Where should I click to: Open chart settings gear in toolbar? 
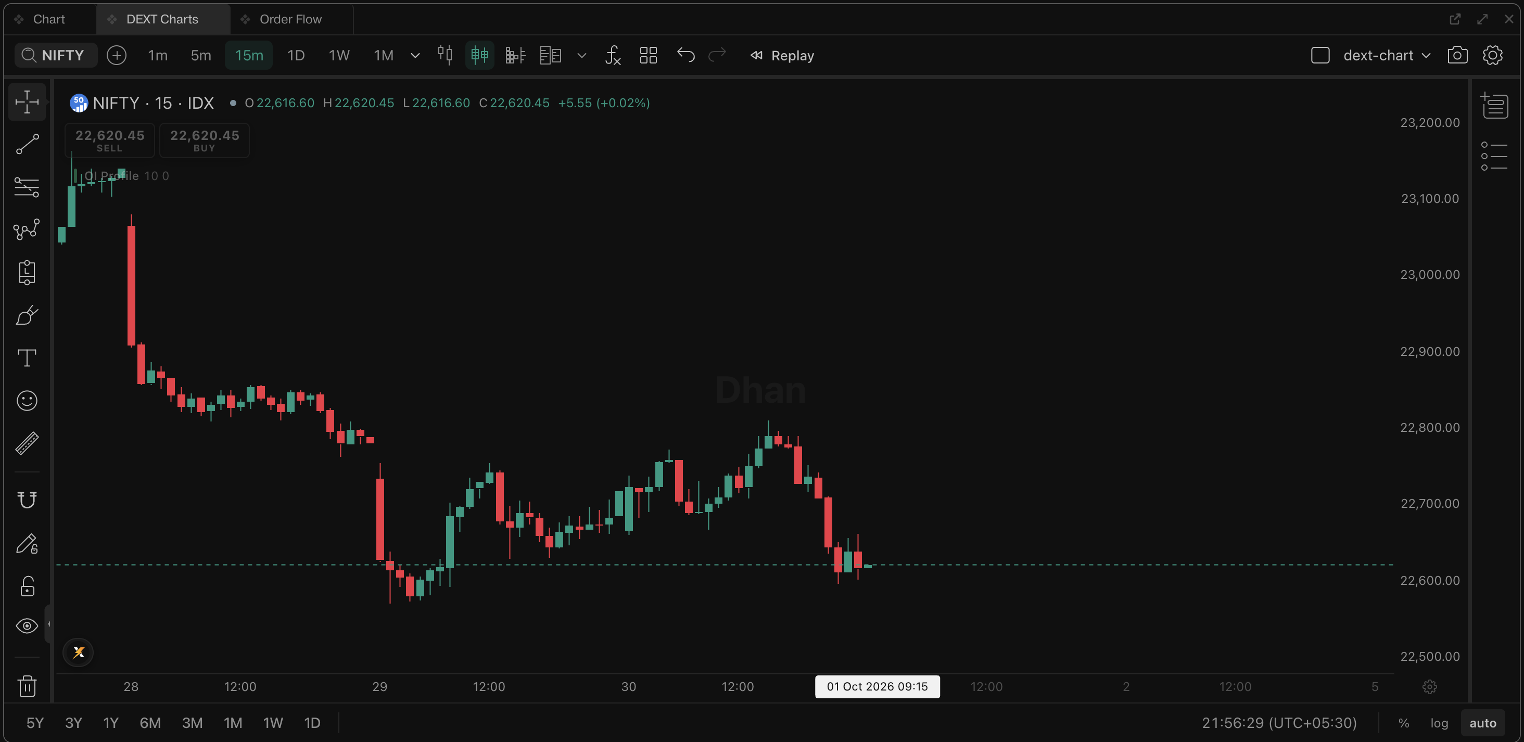(1493, 56)
